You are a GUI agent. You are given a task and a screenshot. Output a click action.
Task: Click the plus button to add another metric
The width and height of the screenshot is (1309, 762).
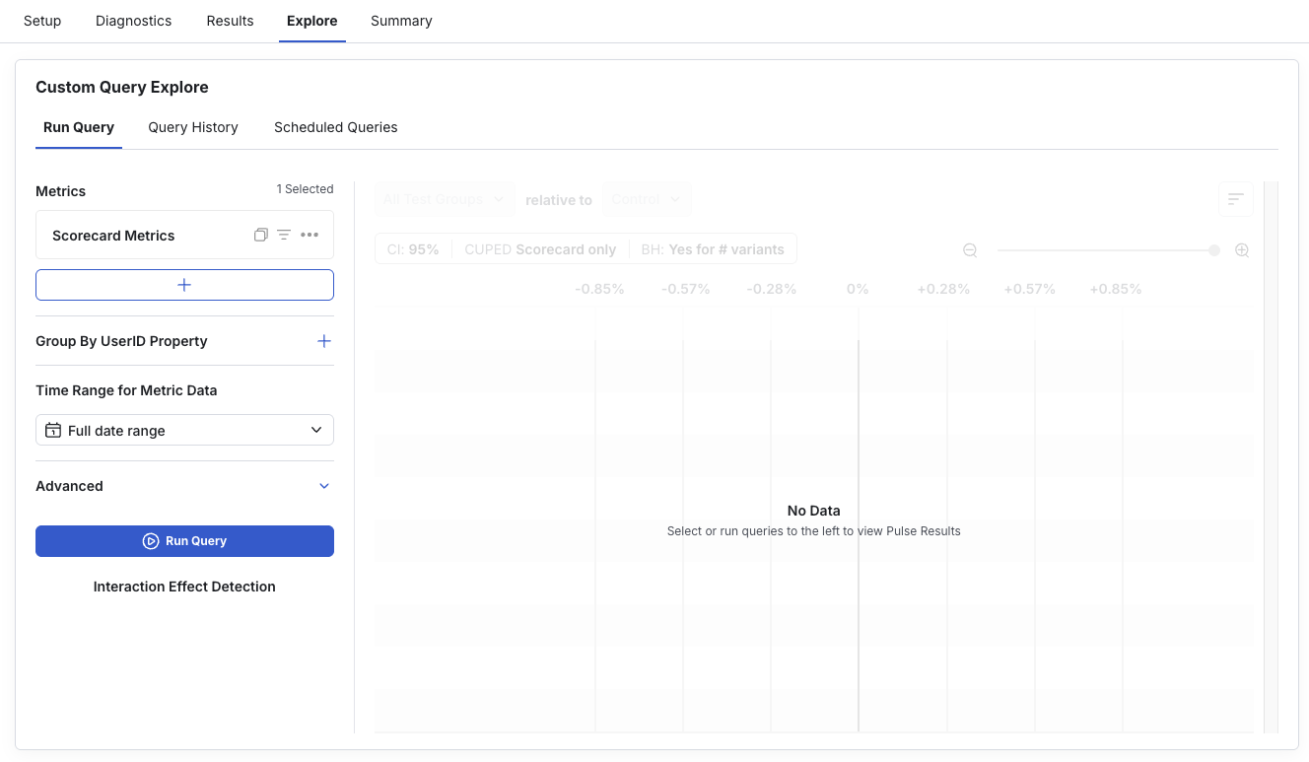coord(184,284)
